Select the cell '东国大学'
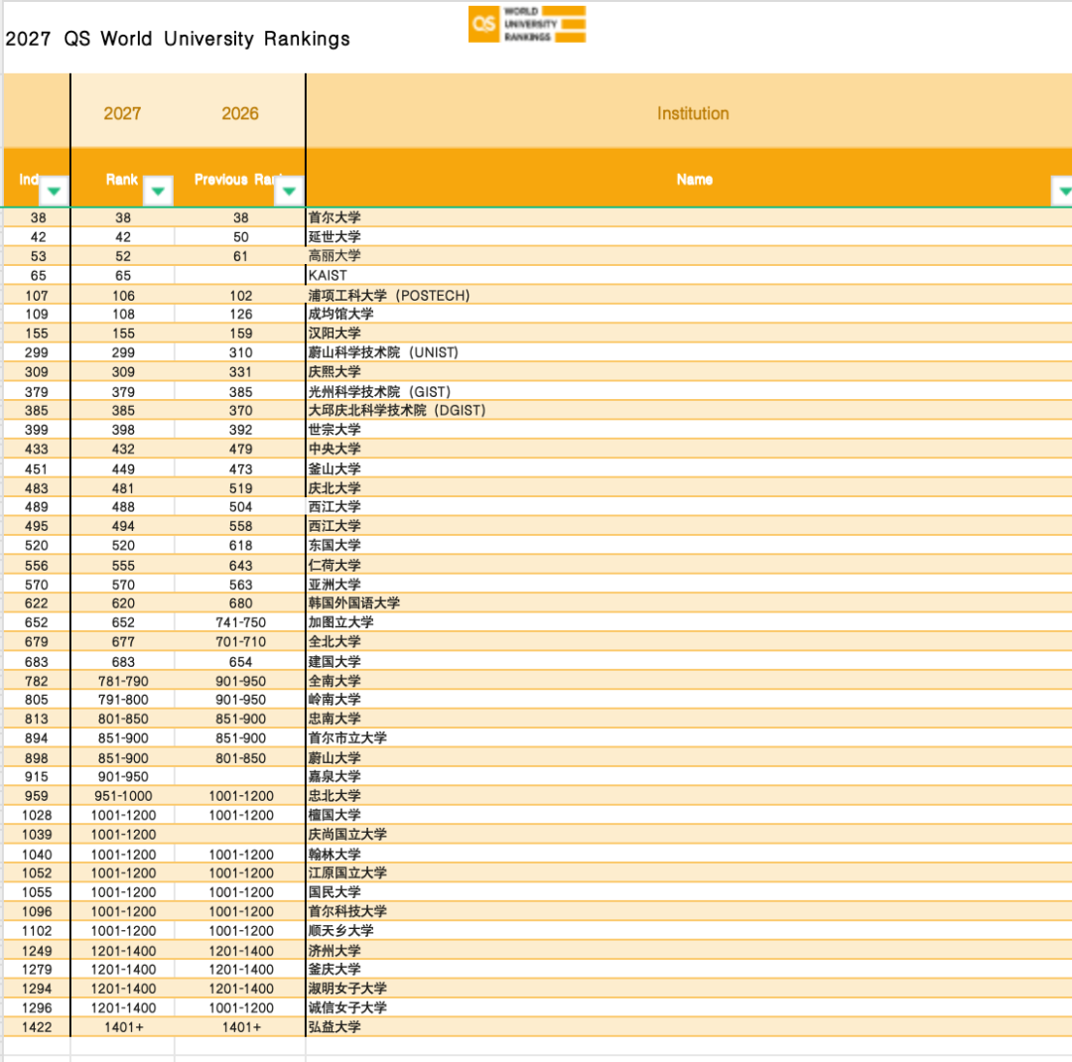Screen dimensions: 1072x1062 pos(689,545)
